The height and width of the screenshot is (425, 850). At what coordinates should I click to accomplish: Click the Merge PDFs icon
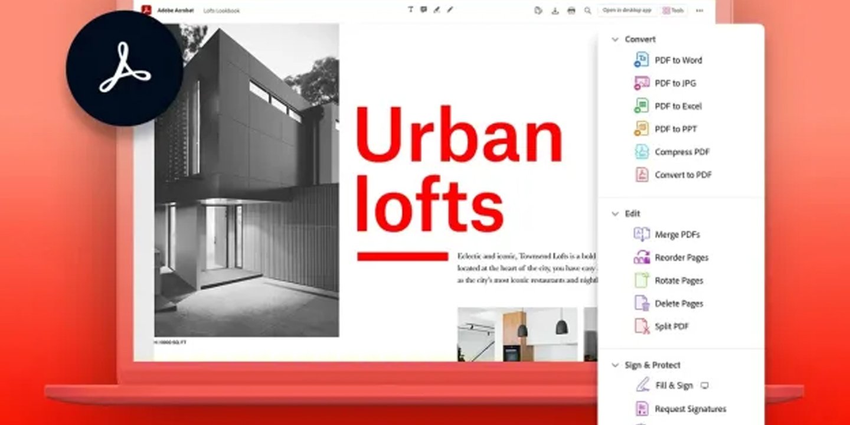[x=642, y=234]
